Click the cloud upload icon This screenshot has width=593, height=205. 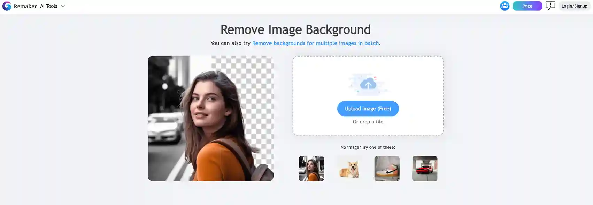pyautogui.click(x=368, y=84)
